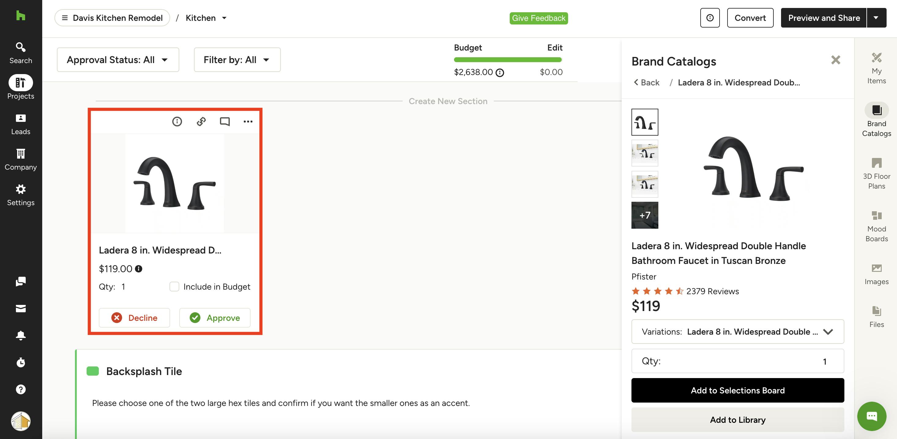Click the link icon on faucet card

coord(201,121)
